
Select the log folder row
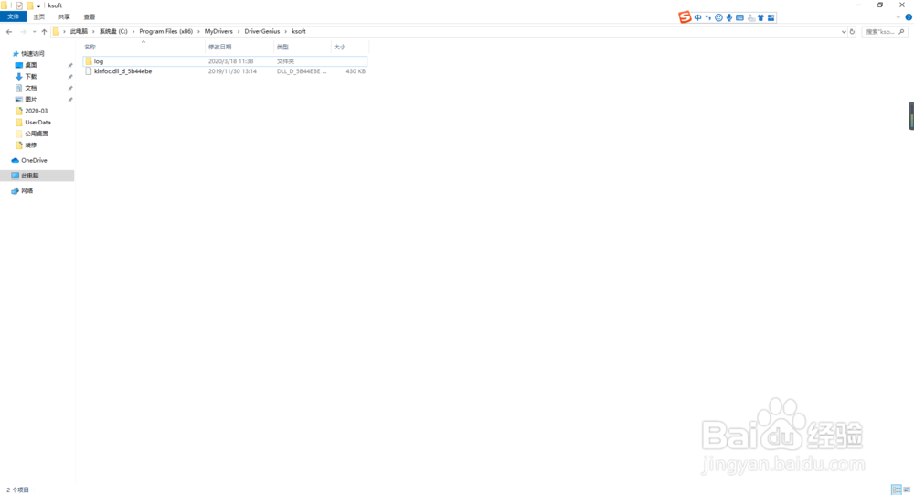click(225, 61)
